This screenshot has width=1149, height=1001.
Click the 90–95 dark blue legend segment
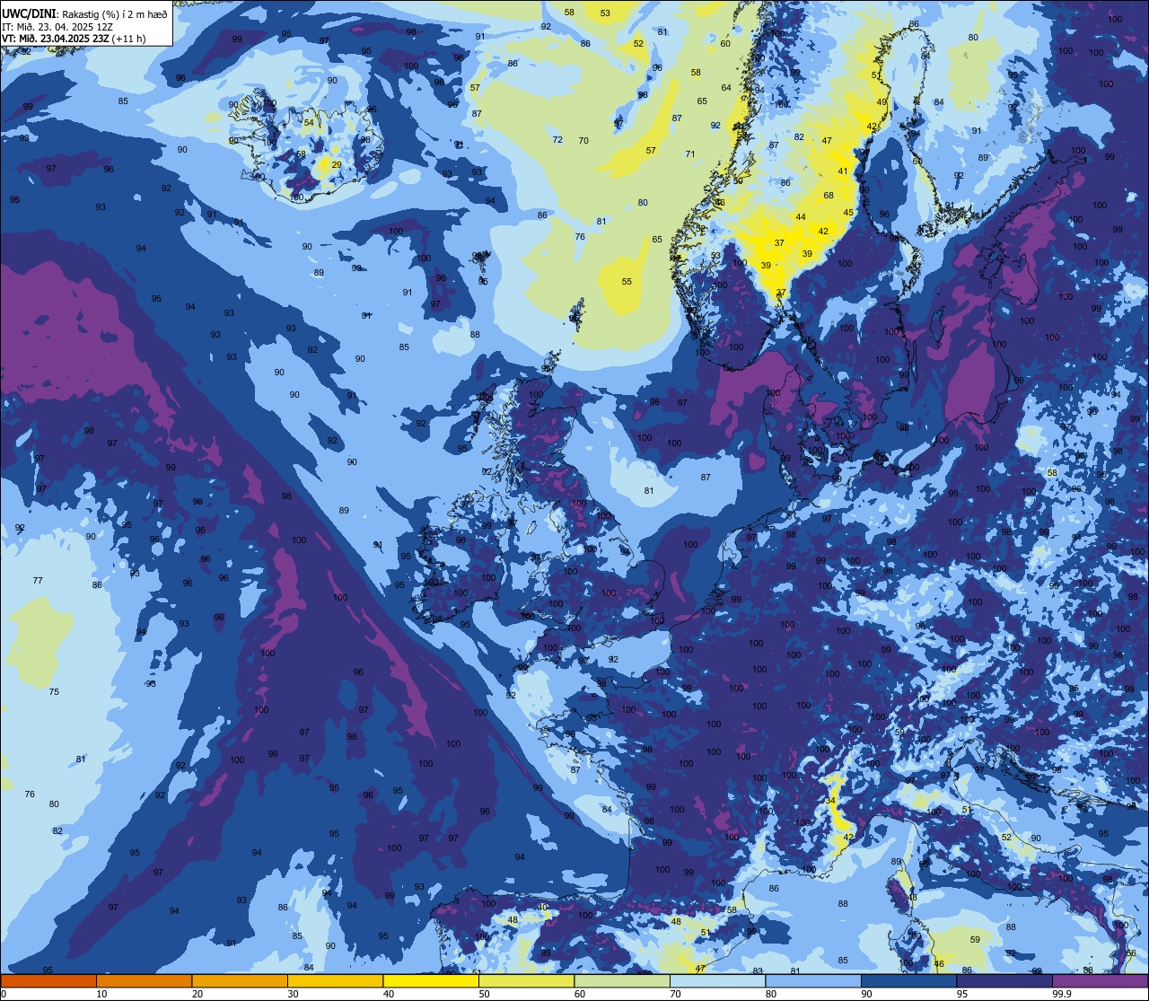point(908,980)
